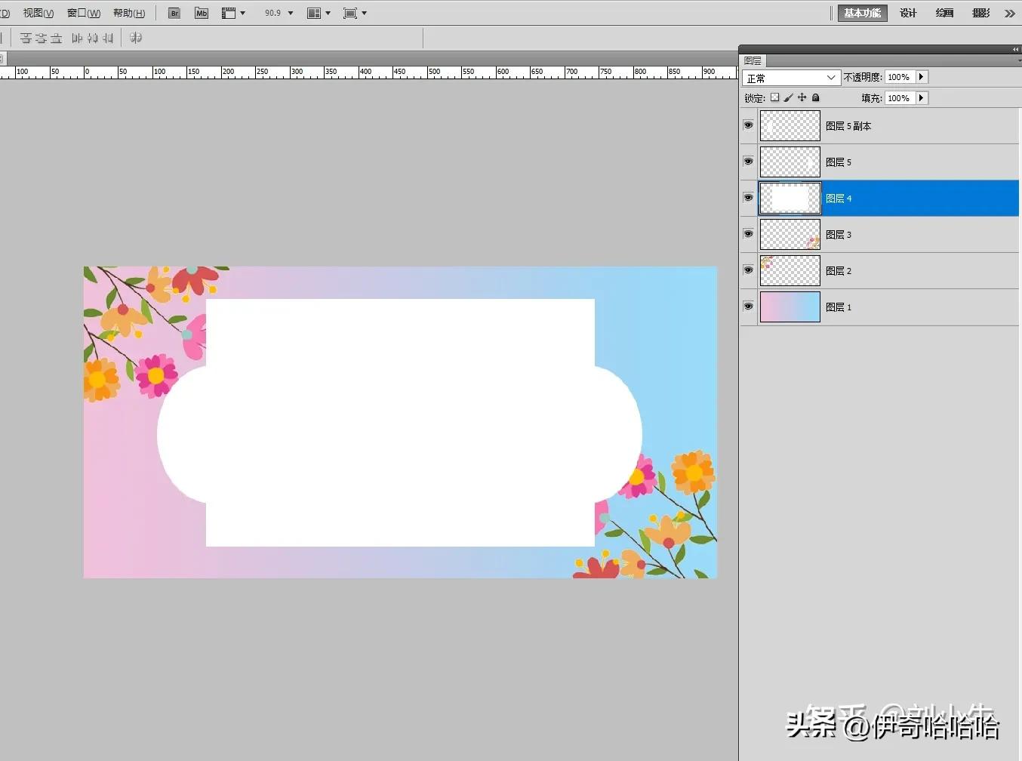Screen dimensions: 1022x761
Task: Open the 填充 fill slider arrow
Action: pos(921,98)
